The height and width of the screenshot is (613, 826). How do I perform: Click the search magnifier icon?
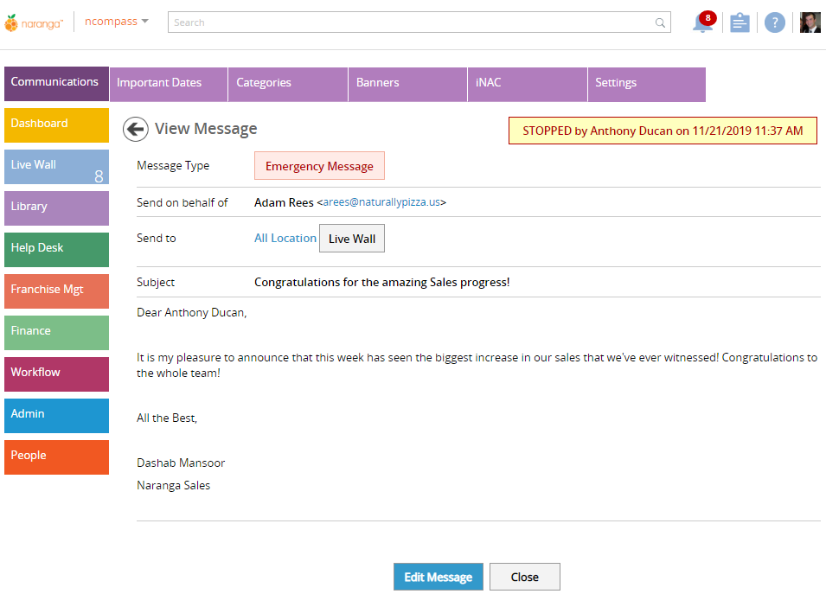[660, 22]
